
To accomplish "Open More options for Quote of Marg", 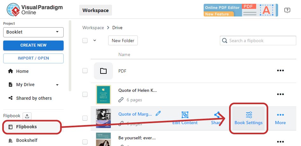I will [x=280, y=118].
